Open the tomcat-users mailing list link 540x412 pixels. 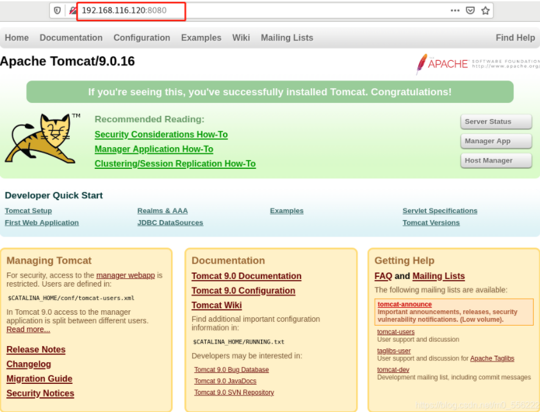pyautogui.click(x=396, y=331)
